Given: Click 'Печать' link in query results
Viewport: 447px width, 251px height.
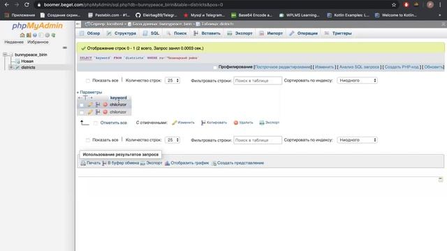Looking at the screenshot, I should pyautogui.click(x=91, y=163).
